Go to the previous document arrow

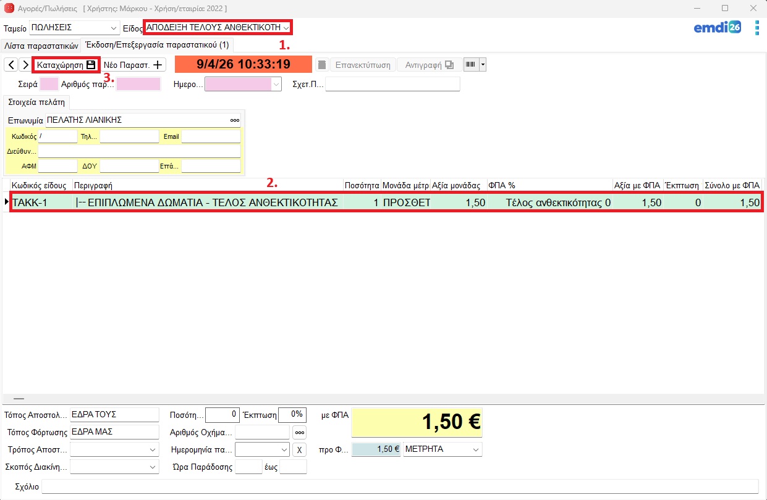pos(11,65)
